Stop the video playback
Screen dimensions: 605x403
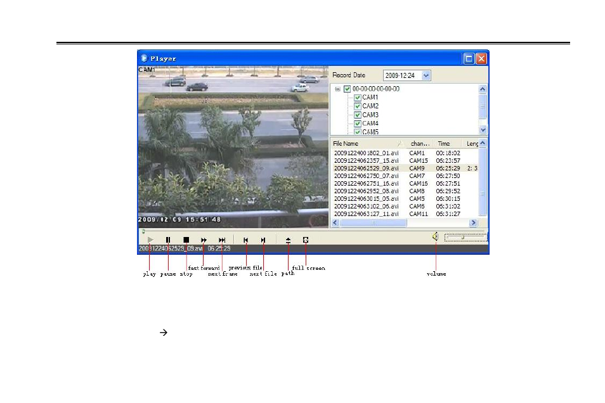(186, 240)
